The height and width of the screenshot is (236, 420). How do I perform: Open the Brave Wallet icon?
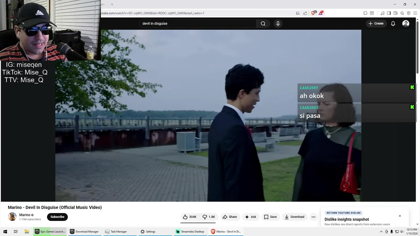(395, 13)
